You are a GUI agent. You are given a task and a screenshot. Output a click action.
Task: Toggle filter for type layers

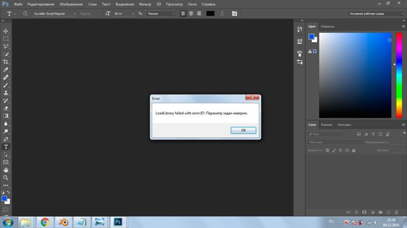373,134
